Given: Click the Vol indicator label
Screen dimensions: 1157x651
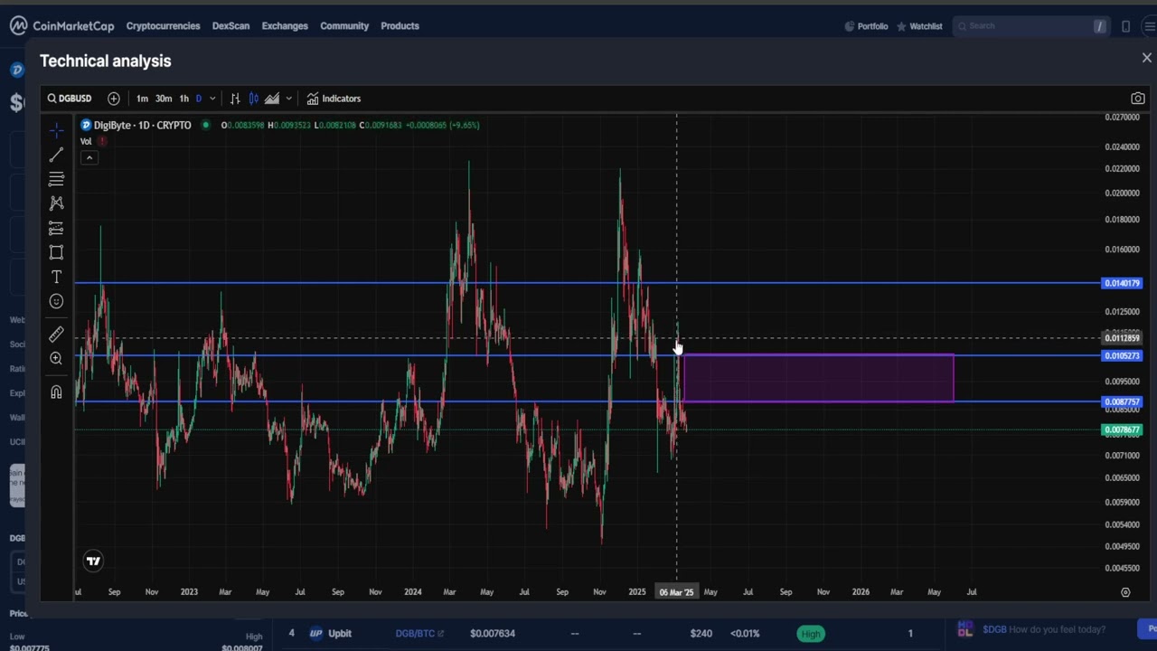Looking at the screenshot, I should [86, 141].
